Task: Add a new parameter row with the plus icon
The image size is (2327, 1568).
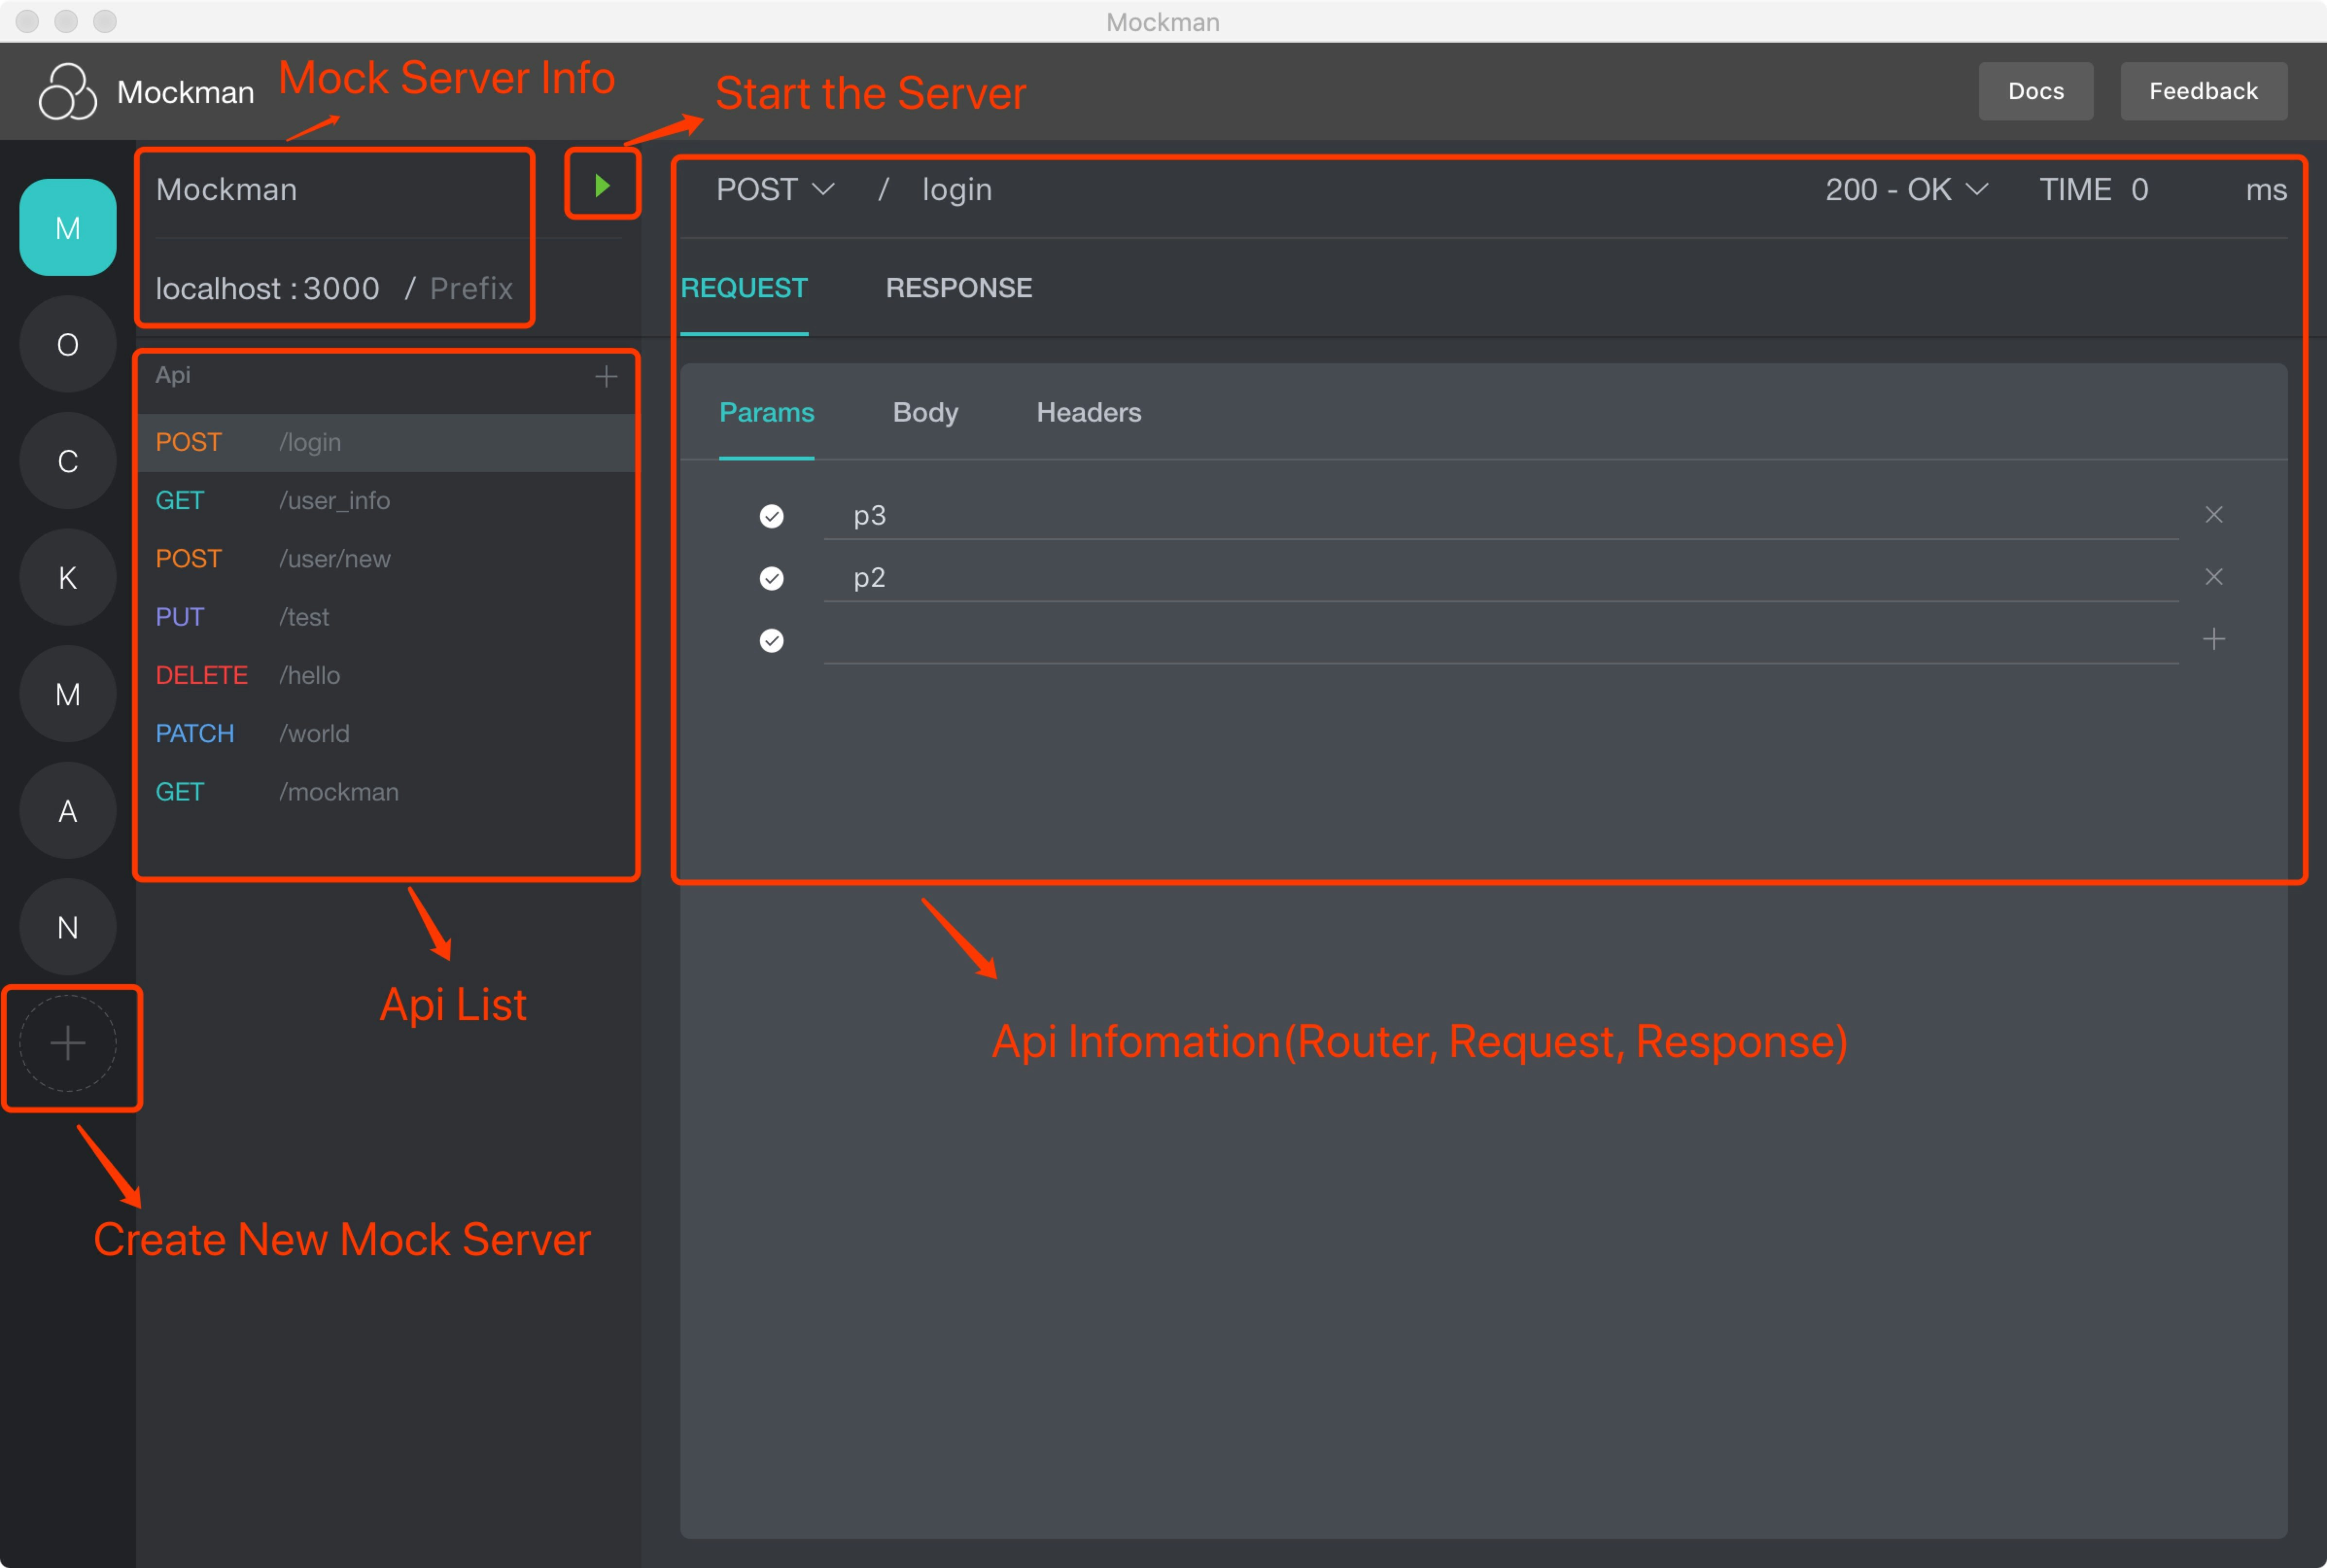Action: point(2215,639)
